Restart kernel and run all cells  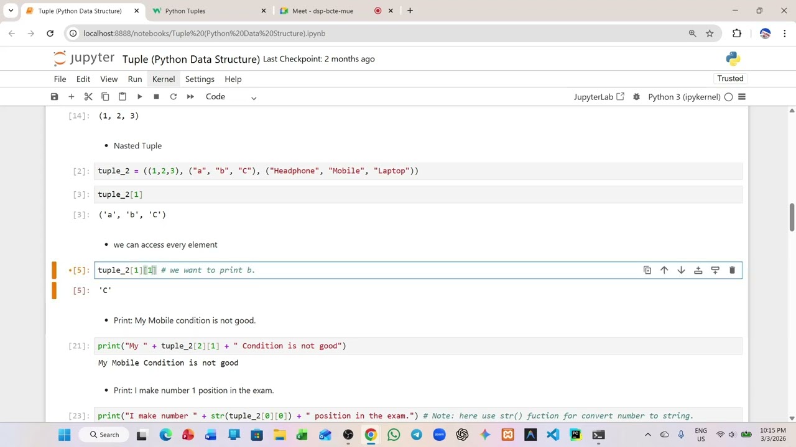click(x=190, y=97)
